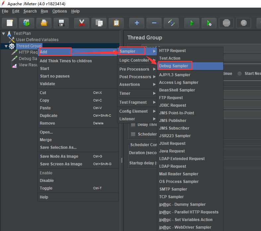The height and width of the screenshot is (231, 261).
Task: Click the JMeter feather icon in title bar
Action: [3, 4]
